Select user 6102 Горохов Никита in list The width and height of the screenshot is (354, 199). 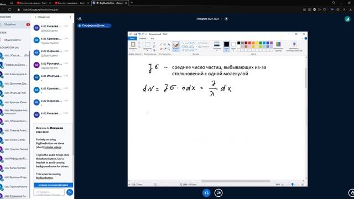(x=14, y=187)
